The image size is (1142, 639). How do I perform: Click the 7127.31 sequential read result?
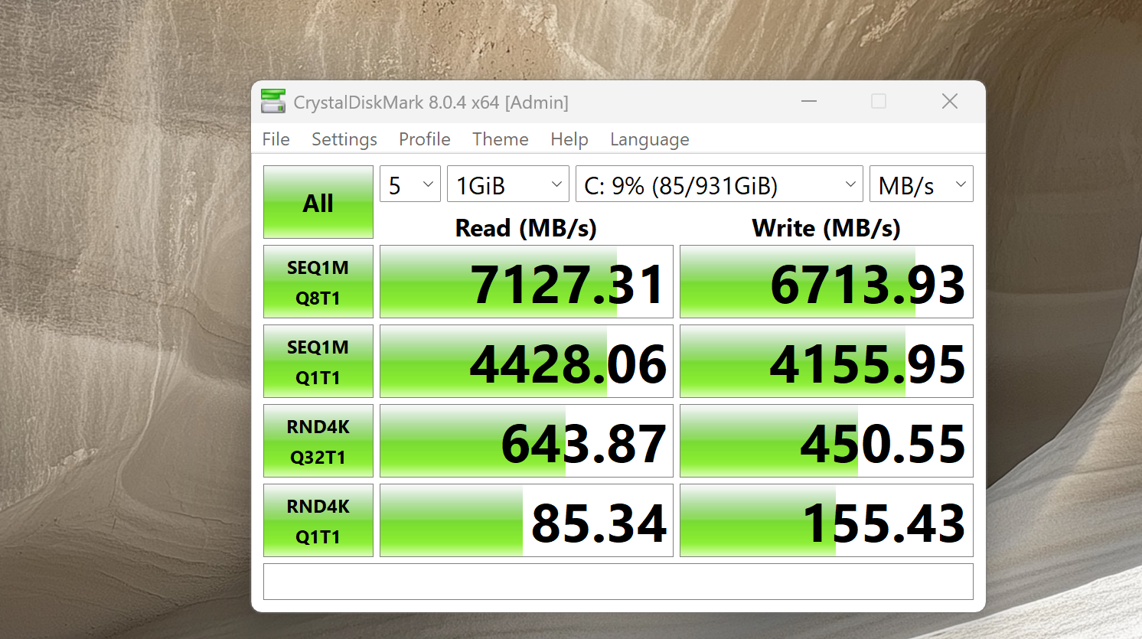click(x=527, y=282)
